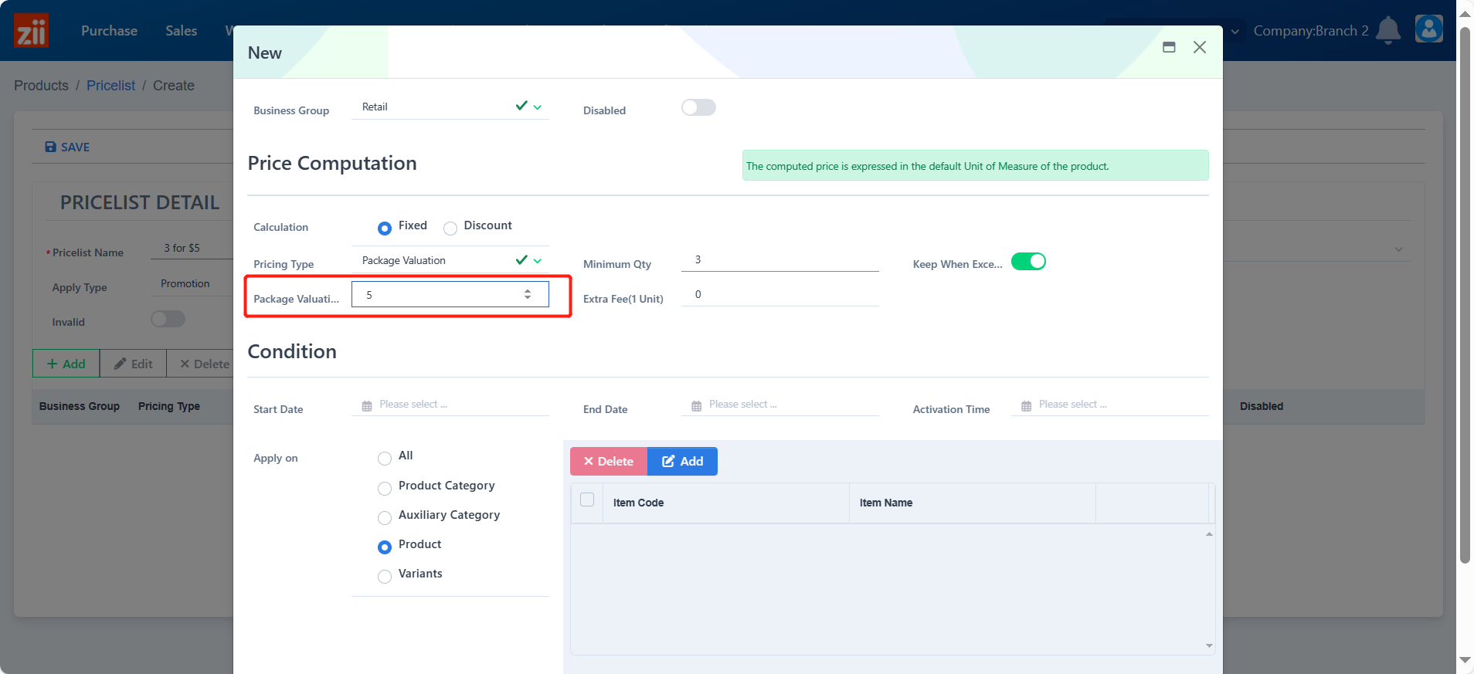Open the Sales menu
Image resolution: width=1474 pixels, height=674 pixels.
pyautogui.click(x=181, y=31)
